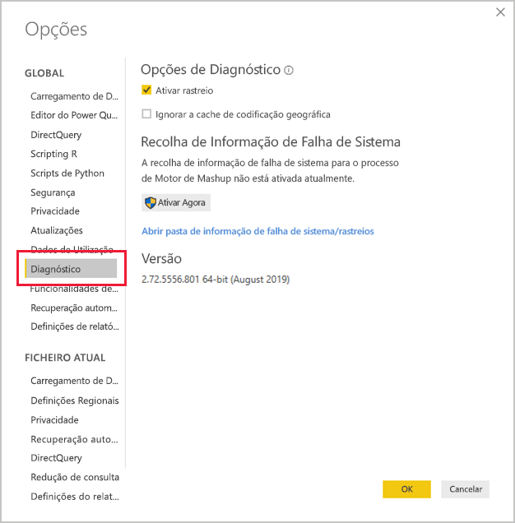Select Definições do relat... section
The image size is (515, 523).
coord(74,497)
